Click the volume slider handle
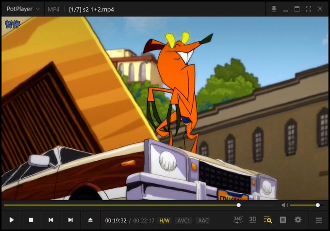The width and height of the screenshot is (330, 231). [x=317, y=205]
